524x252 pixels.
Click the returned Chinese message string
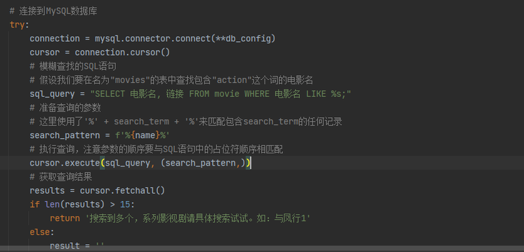pyautogui.click(x=198, y=219)
